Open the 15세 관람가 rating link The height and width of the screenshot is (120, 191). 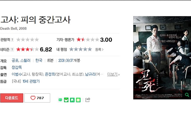tap(31, 81)
